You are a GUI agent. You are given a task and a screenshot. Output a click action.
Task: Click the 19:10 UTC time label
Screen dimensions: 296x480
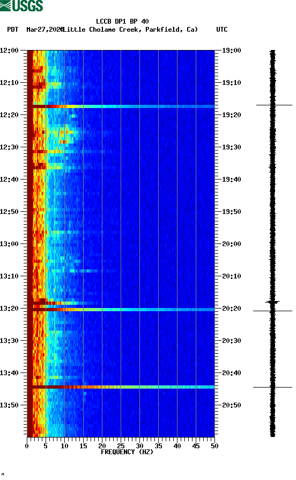231,82
